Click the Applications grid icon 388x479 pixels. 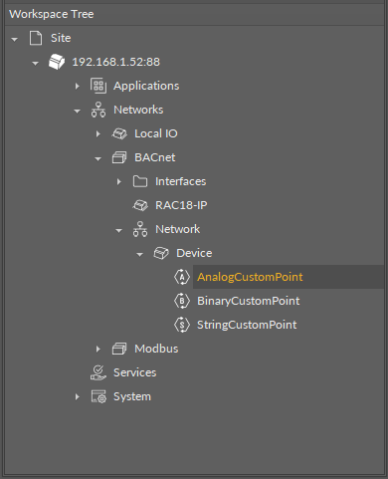coord(98,86)
